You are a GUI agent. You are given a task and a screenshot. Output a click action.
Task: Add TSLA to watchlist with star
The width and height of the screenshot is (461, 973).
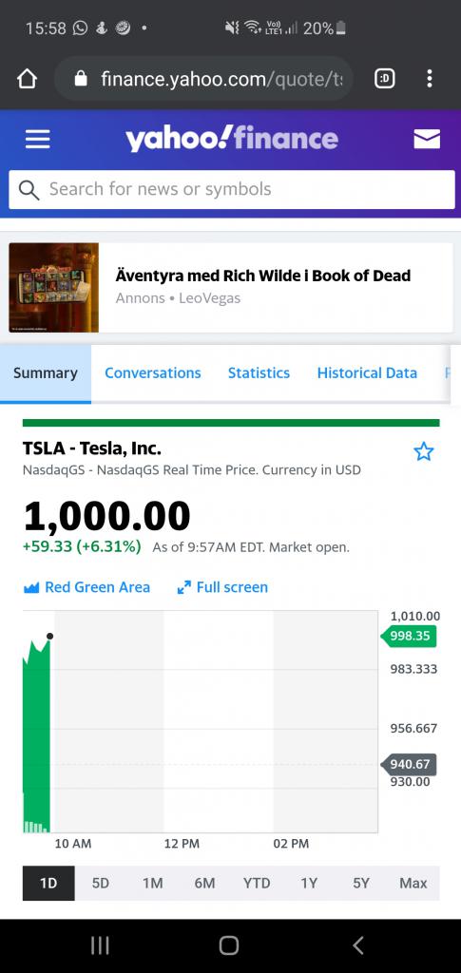point(424,451)
